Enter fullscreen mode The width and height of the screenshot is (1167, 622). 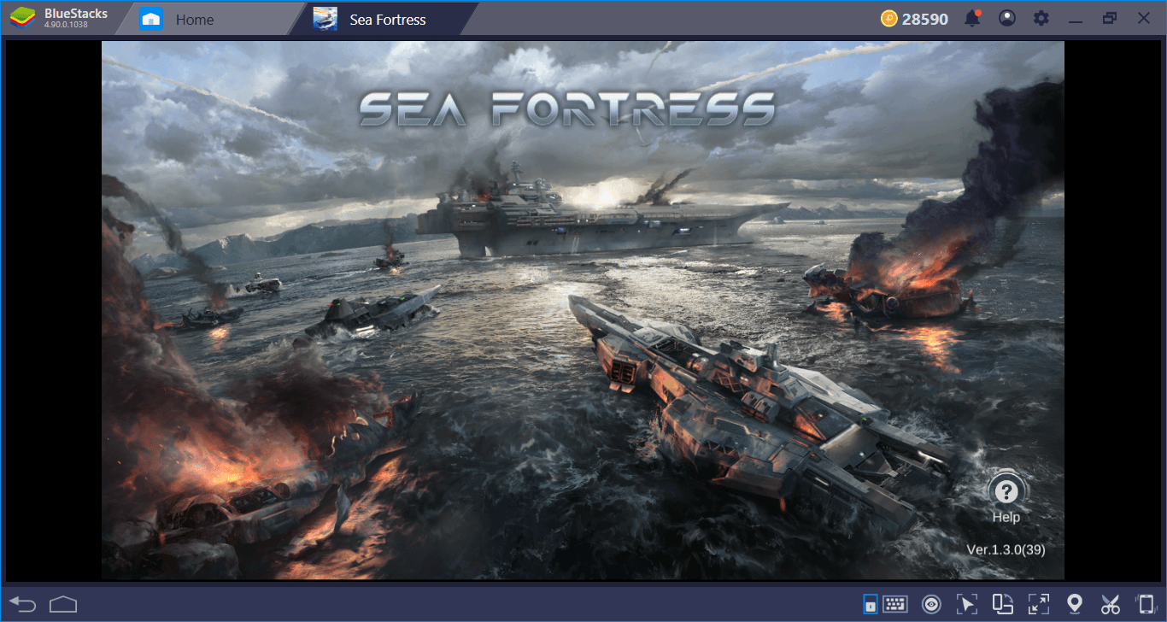[x=1039, y=604]
